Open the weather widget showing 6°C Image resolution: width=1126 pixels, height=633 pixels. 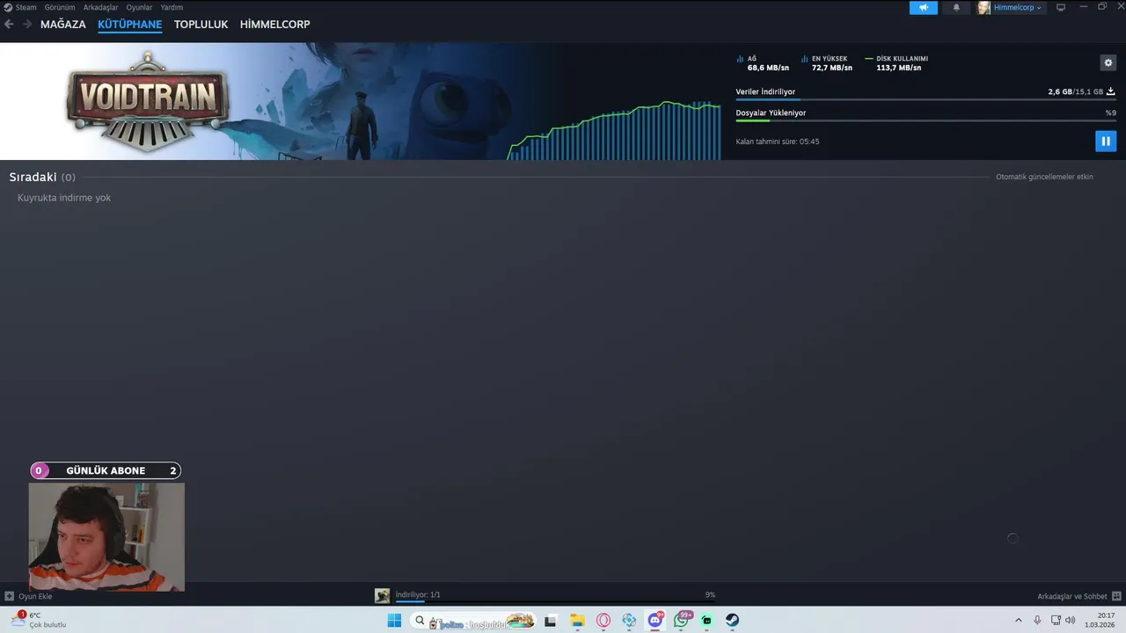click(x=40, y=621)
